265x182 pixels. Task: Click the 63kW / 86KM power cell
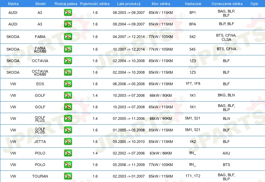pyautogui.click(x=161, y=153)
